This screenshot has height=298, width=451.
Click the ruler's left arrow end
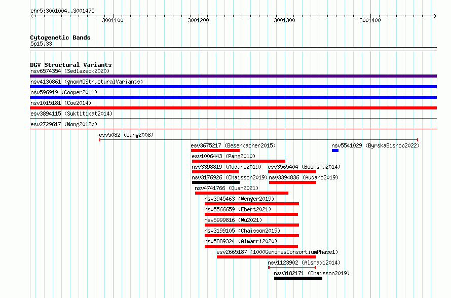[31, 16]
